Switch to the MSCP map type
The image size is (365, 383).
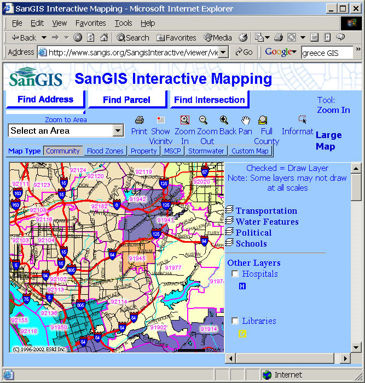pyautogui.click(x=172, y=151)
